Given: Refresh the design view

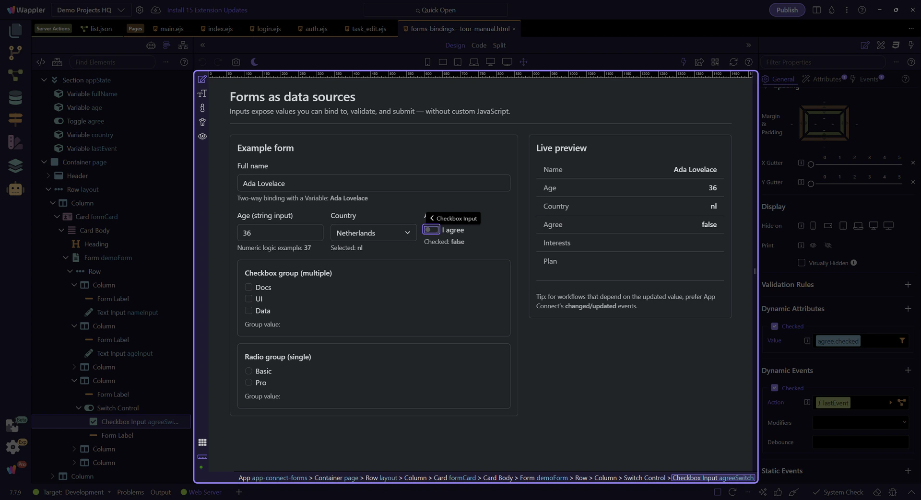Looking at the screenshot, I should [733, 62].
